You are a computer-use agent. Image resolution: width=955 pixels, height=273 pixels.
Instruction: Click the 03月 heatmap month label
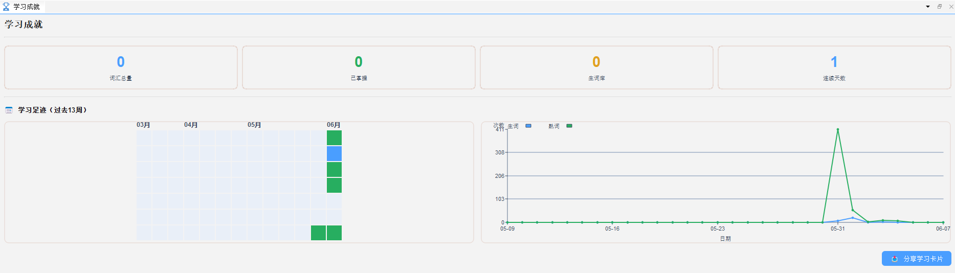(143, 125)
